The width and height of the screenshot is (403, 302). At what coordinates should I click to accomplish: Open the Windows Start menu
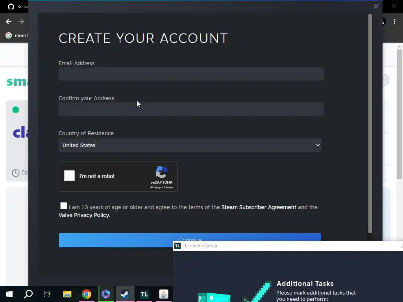(9, 294)
